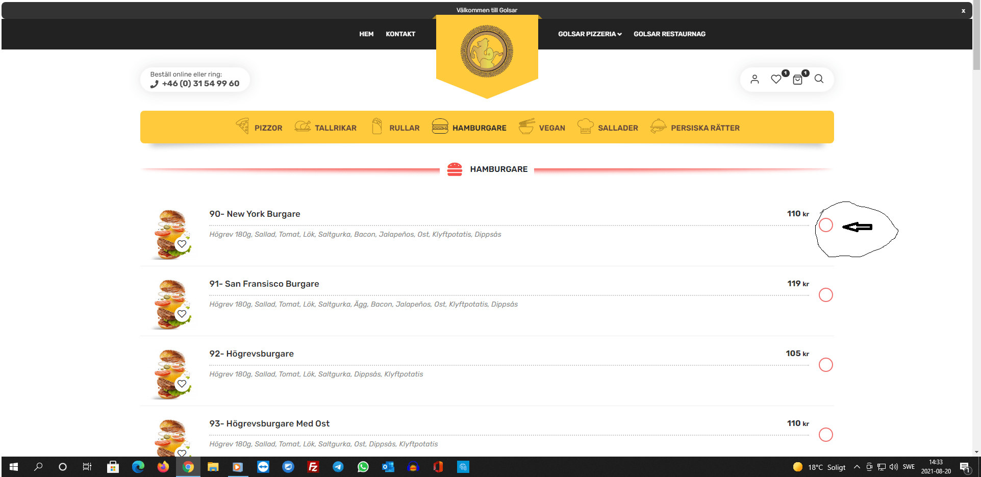Screen dimensions: 981x477
Task: Click the Högrevsburgare thumbnail image
Action: 171,374
